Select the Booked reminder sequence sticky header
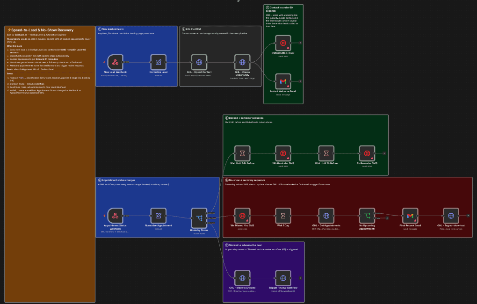Image resolution: width=477 pixels, height=304 pixels. [x=244, y=118]
